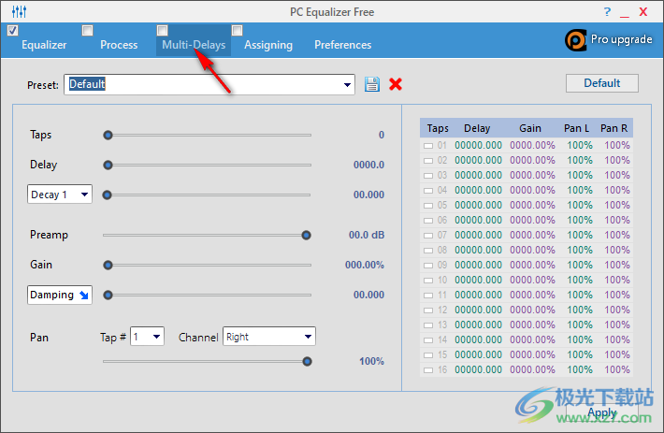664x433 pixels.
Task: Enable the Process checkbox
Action: coord(88,30)
